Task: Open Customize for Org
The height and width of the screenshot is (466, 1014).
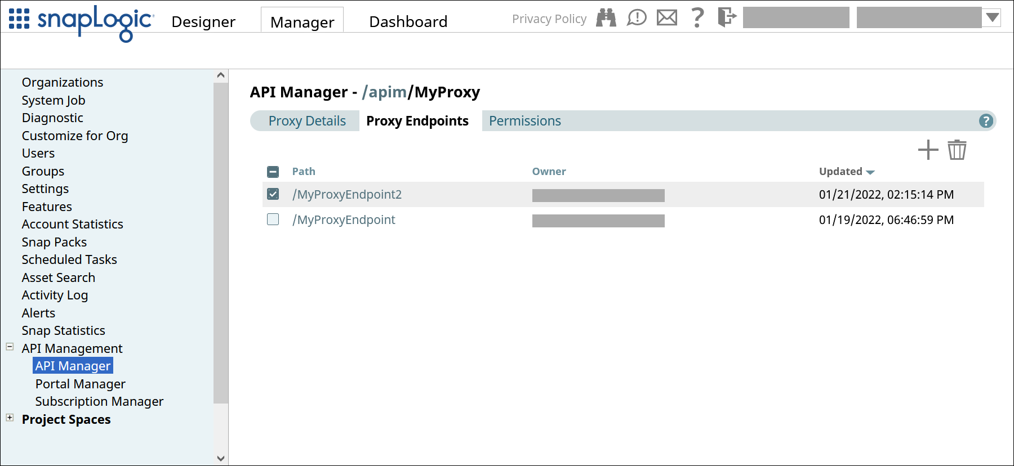Action: pos(75,136)
